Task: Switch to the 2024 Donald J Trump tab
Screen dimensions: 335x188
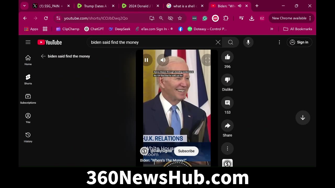Action: point(140,6)
